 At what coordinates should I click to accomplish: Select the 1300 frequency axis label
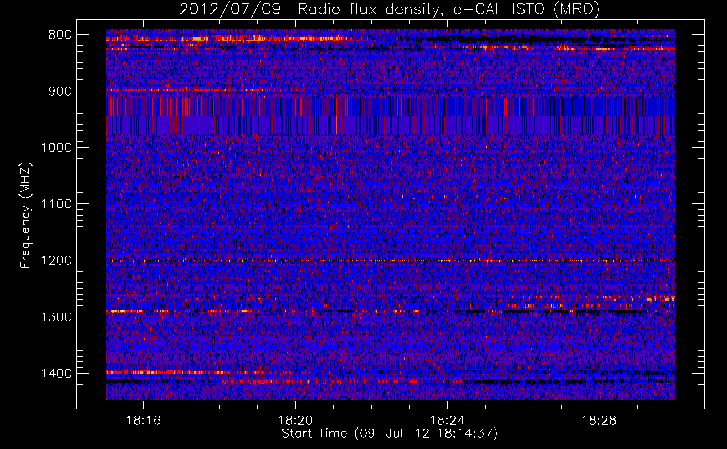(56, 317)
